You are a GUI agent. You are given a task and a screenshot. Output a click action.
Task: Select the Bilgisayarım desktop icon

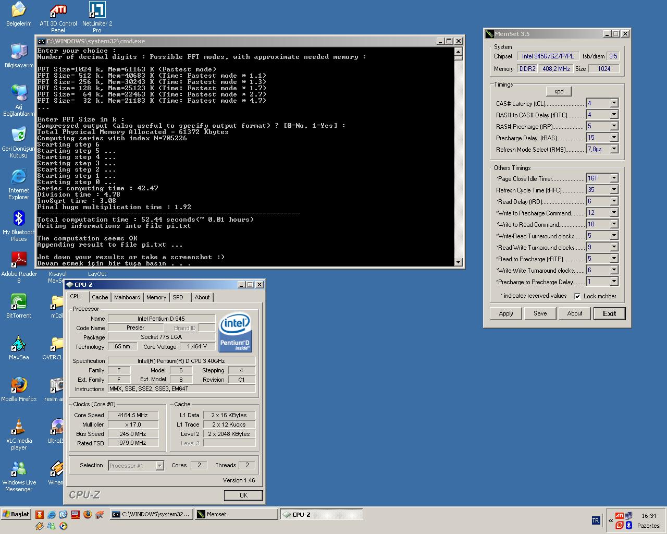(19, 56)
